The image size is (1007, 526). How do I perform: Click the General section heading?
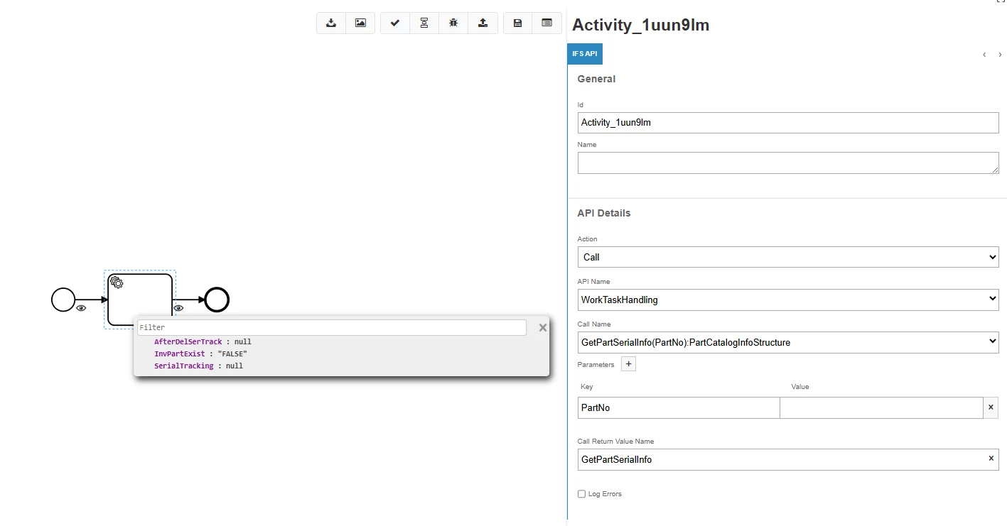[x=596, y=79]
